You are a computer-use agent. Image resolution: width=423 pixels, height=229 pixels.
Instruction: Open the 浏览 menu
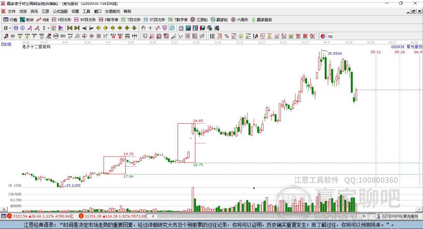click(x=23, y=11)
